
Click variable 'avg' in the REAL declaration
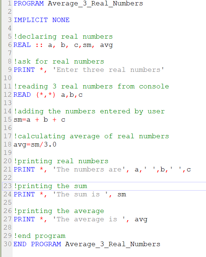(x=106, y=45)
